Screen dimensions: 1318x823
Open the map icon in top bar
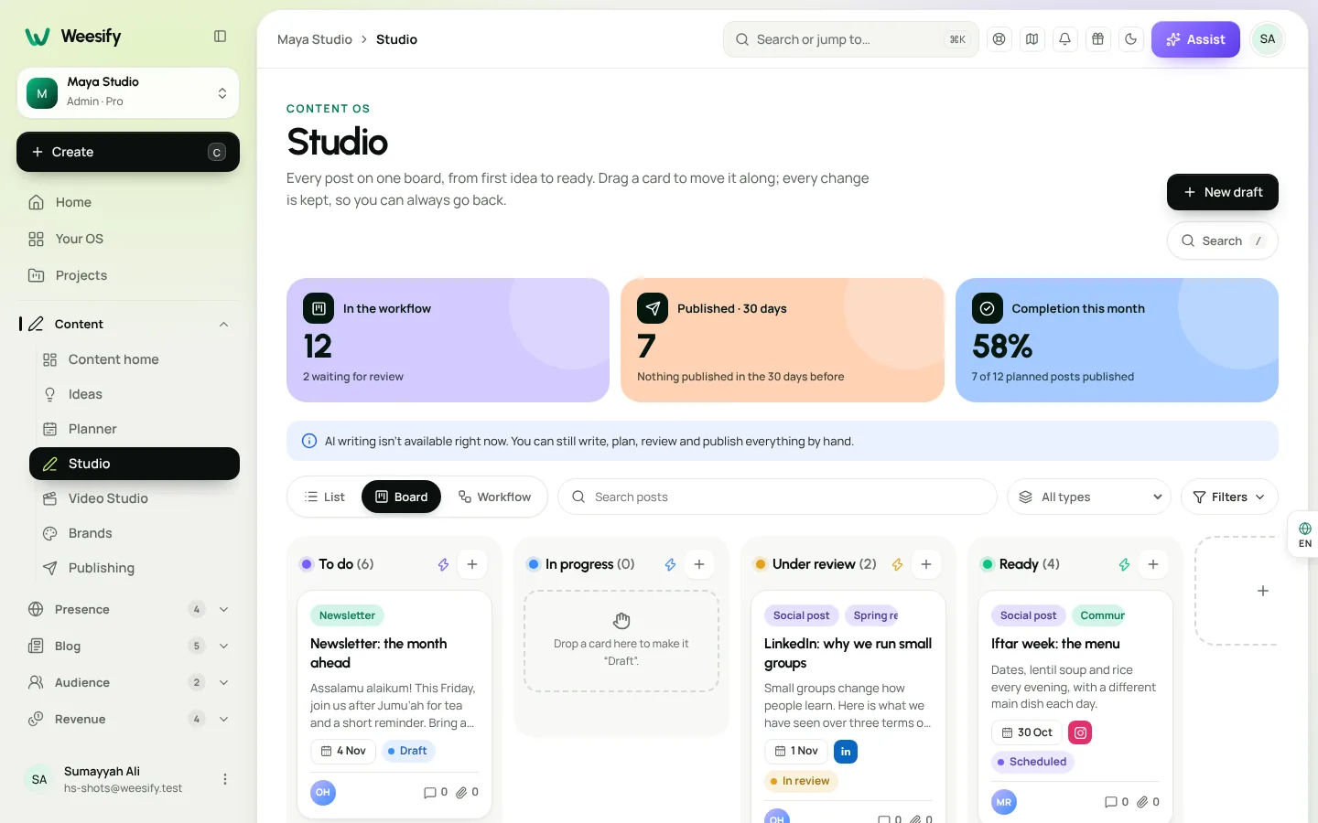click(1032, 39)
